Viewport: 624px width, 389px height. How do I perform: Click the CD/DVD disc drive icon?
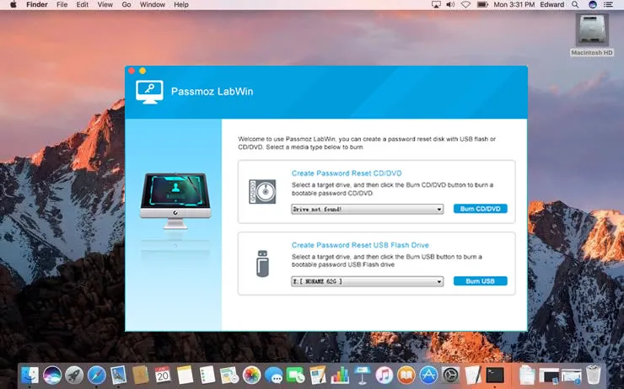click(262, 191)
